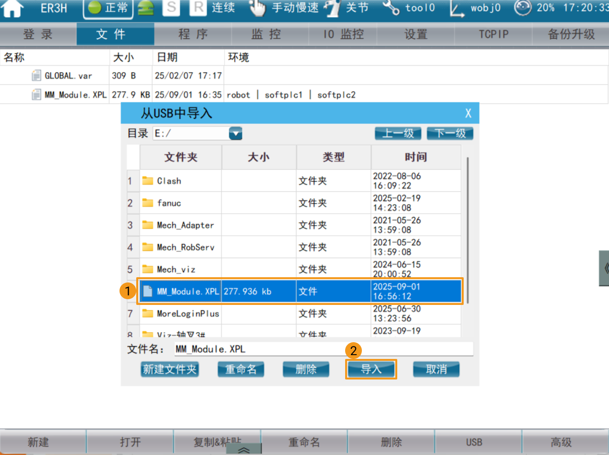The height and width of the screenshot is (455, 609).
Task: Click the bottom bar 重命名 button
Action: [304, 442]
